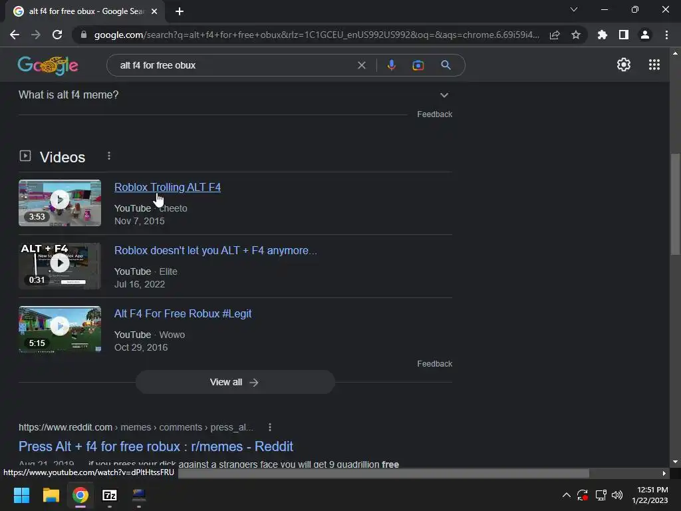681x511 pixels.
Task: Toggle the Chrome side panel
Action: coord(624,35)
